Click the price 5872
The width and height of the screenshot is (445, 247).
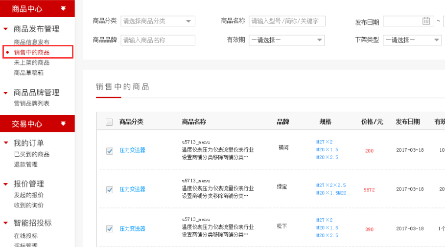(369, 190)
